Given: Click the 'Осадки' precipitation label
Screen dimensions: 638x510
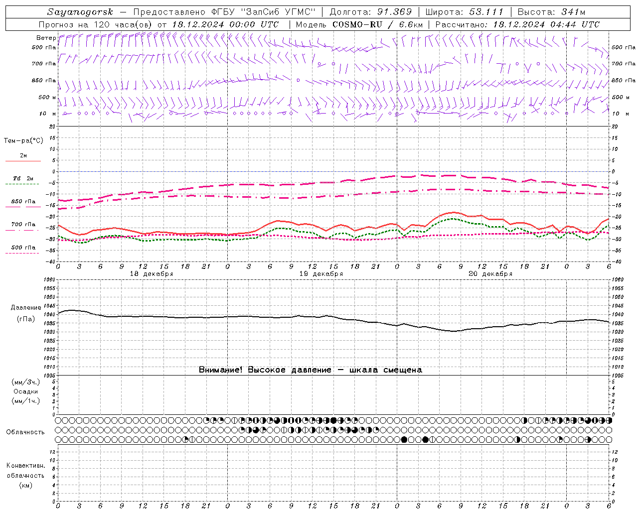Looking at the screenshot, I should click(x=26, y=391).
